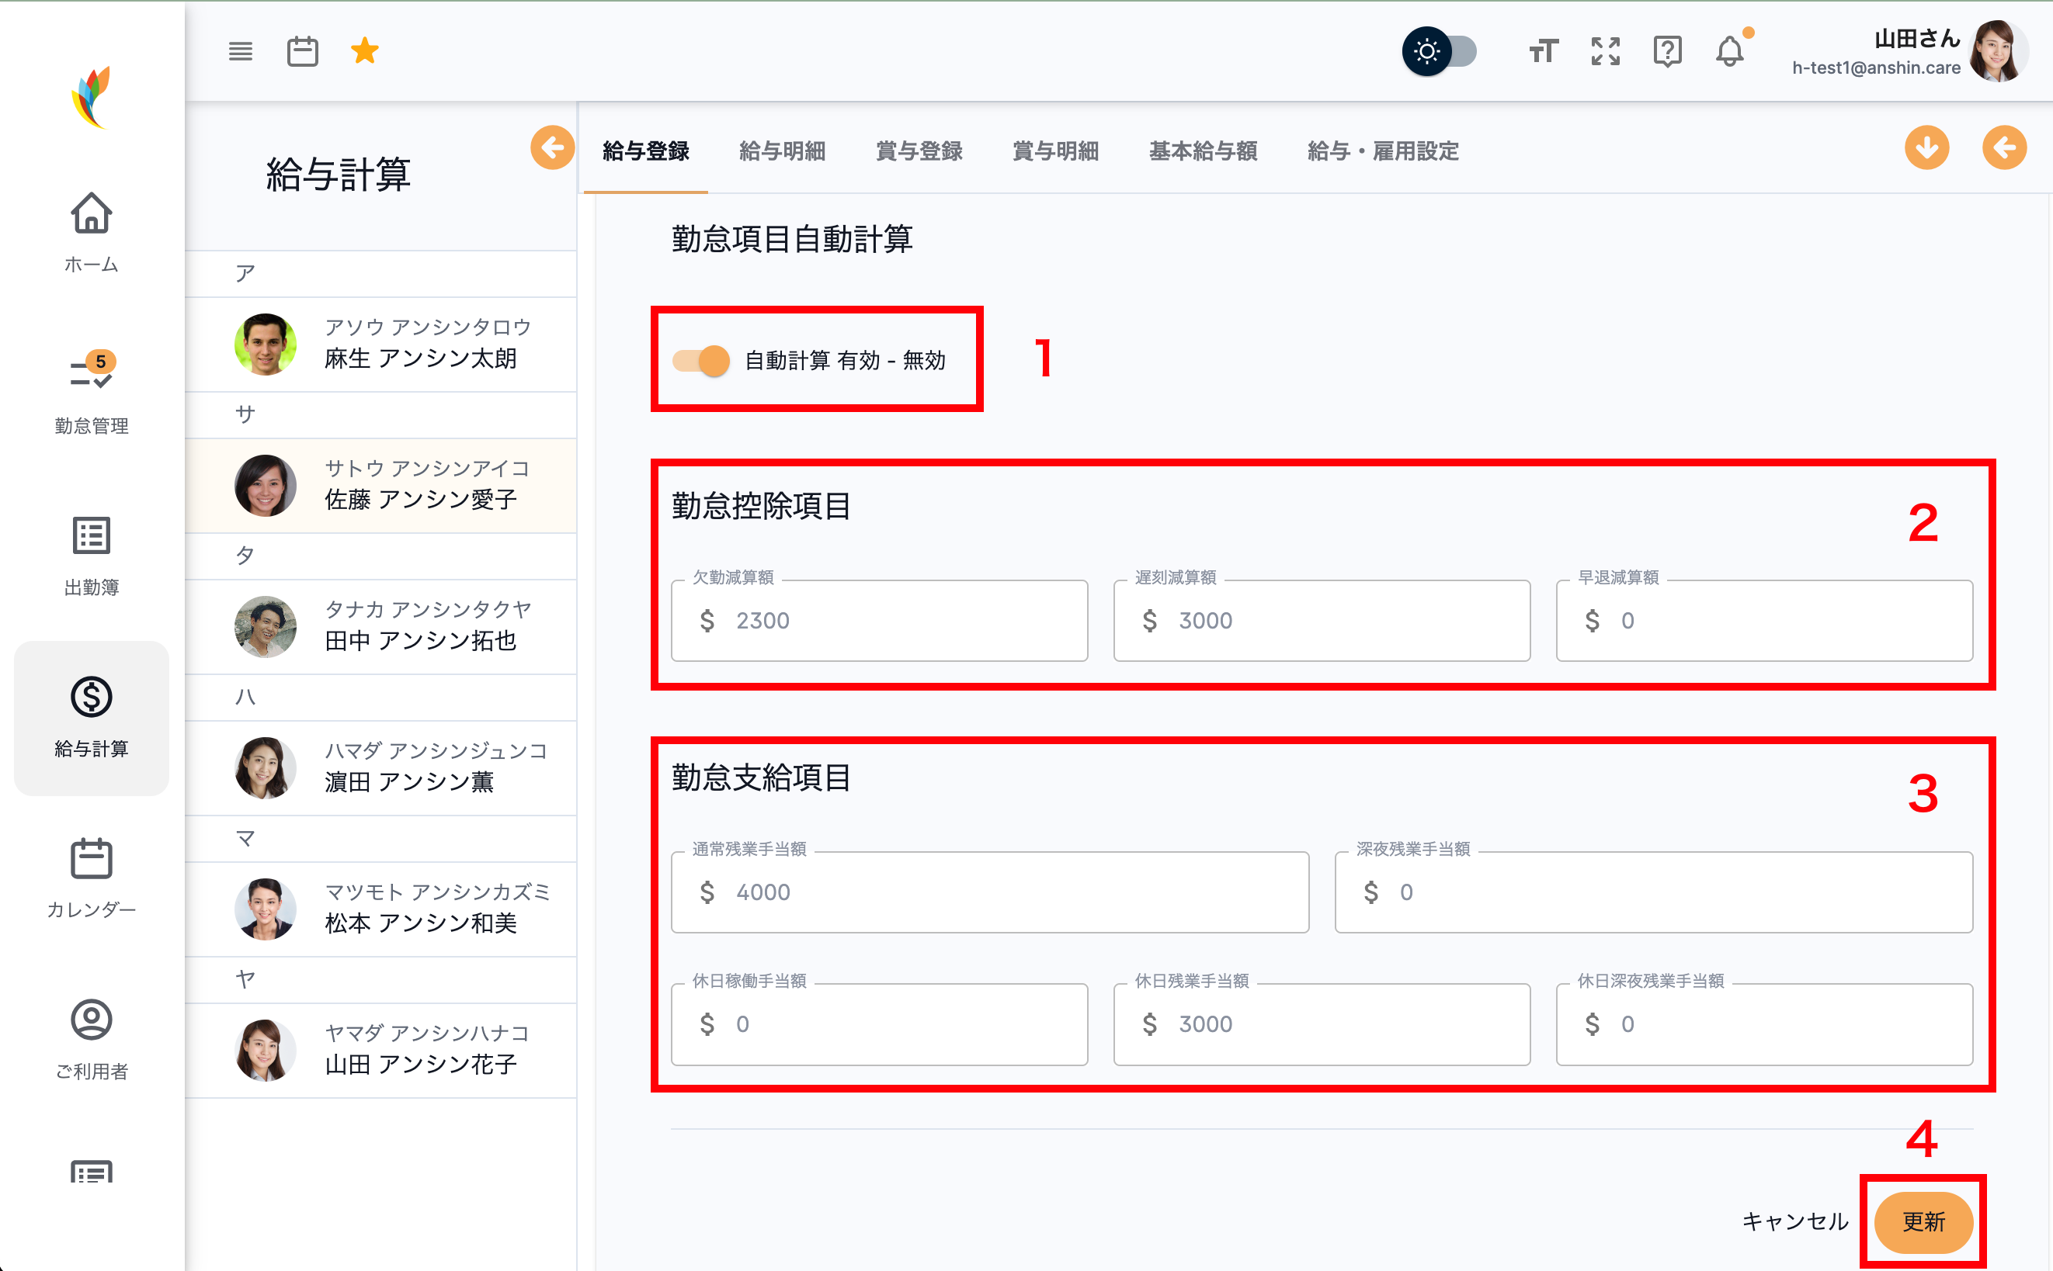
Task: Open the help question mark icon
Action: click(x=1667, y=52)
